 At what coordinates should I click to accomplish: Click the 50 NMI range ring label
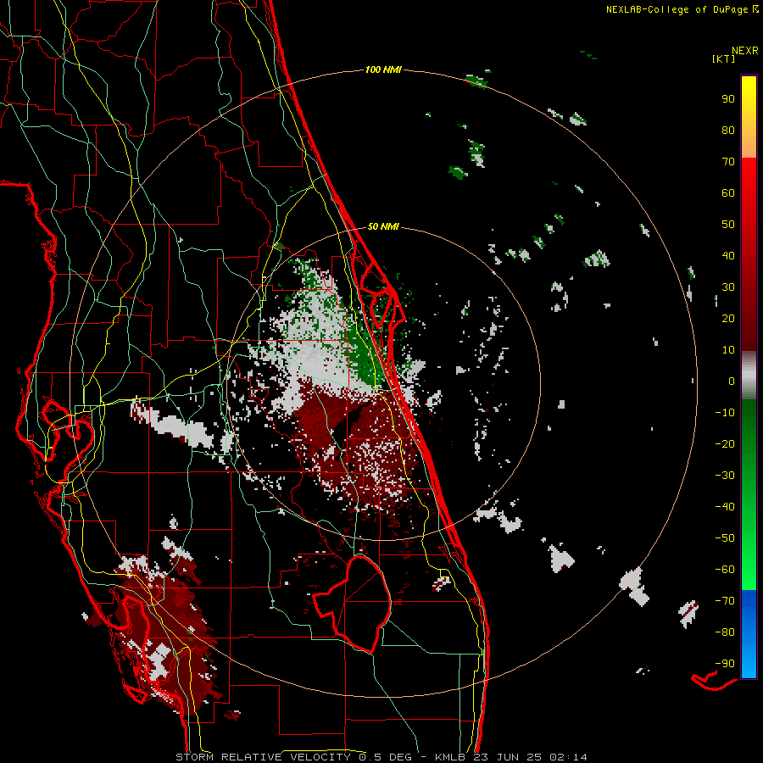pyautogui.click(x=383, y=226)
